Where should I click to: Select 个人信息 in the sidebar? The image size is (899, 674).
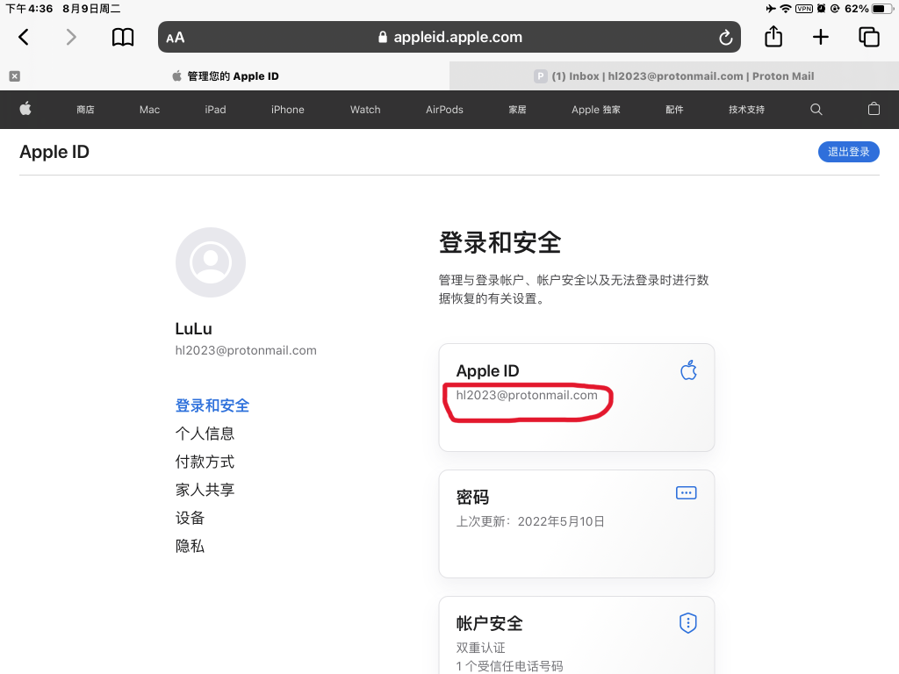tap(205, 434)
